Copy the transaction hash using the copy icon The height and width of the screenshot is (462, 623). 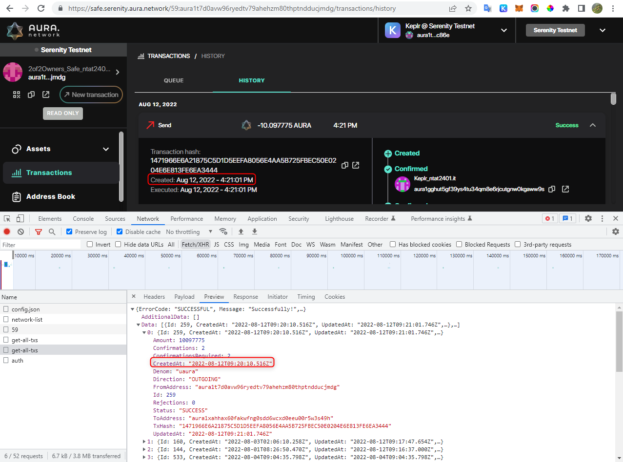point(345,165)
